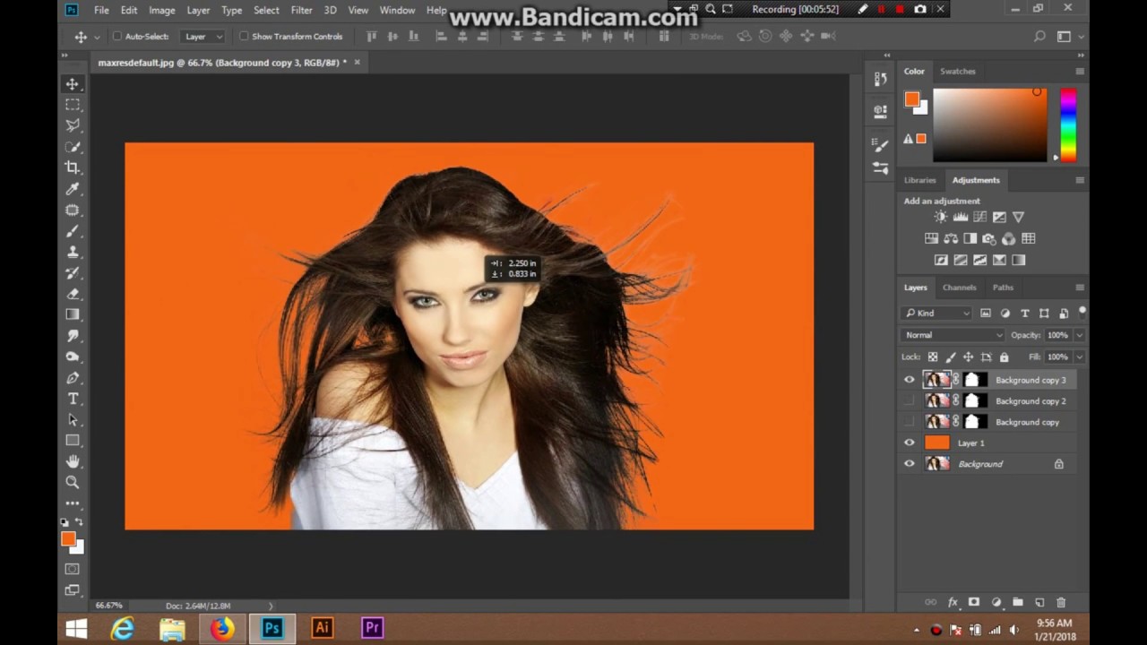Create a new group folder icon
Screen dimensions: 1147x645
tap(1017, 603)
